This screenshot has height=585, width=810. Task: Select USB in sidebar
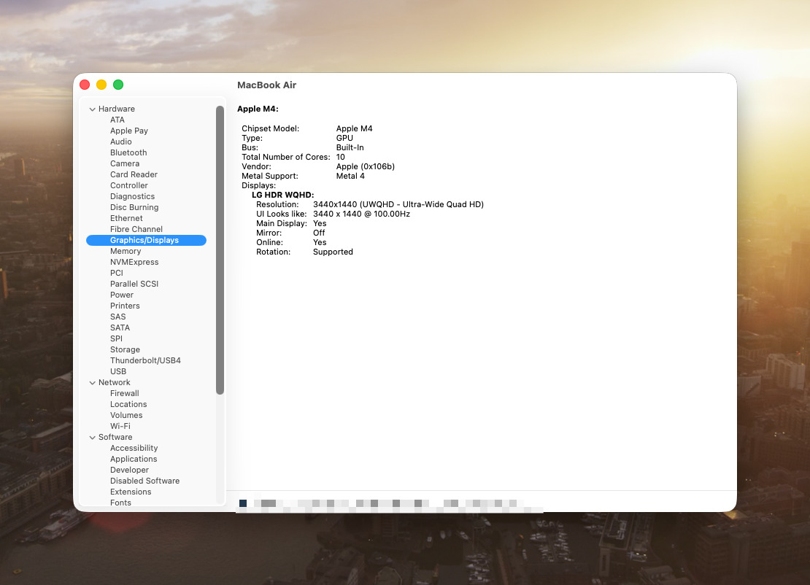click(118, 371)
